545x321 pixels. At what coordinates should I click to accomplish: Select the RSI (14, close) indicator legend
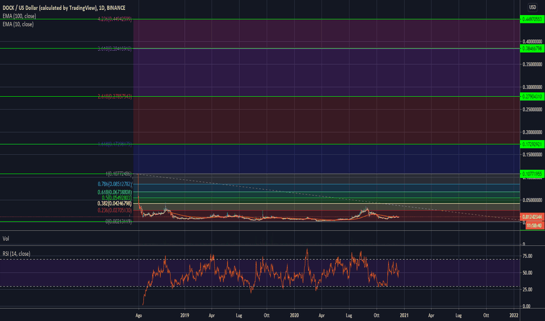pyautogui.click(x=16, y=254)
